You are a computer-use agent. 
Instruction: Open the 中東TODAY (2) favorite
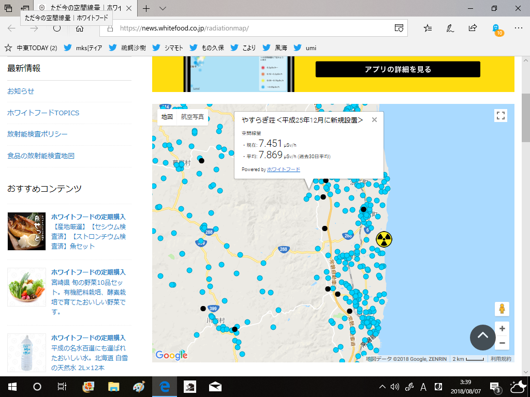coord(31,48)
